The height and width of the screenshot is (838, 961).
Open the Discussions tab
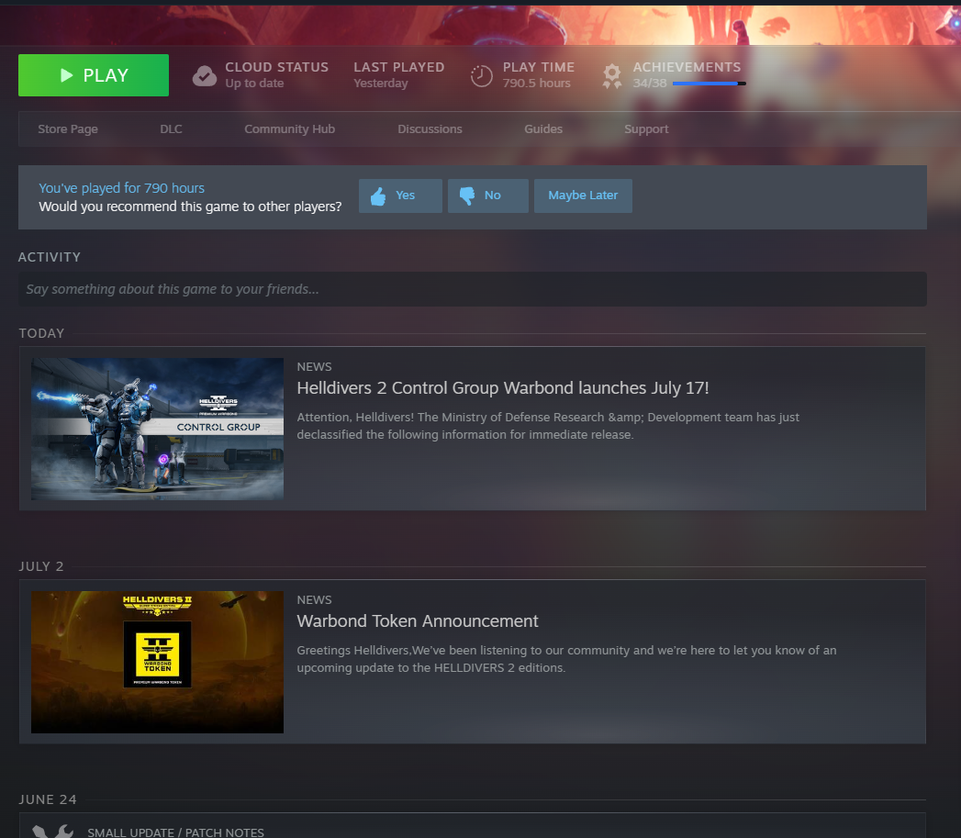pos(430,128)
